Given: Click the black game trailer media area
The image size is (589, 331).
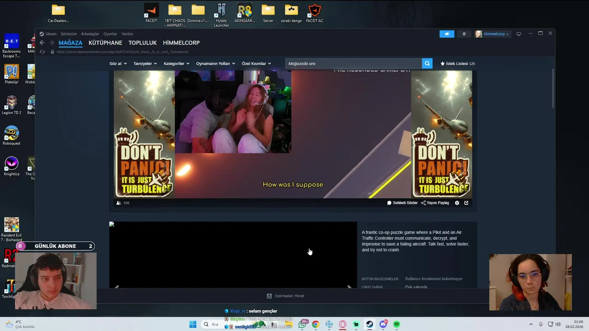Looking at the screenshot, I should coord(233,255).
